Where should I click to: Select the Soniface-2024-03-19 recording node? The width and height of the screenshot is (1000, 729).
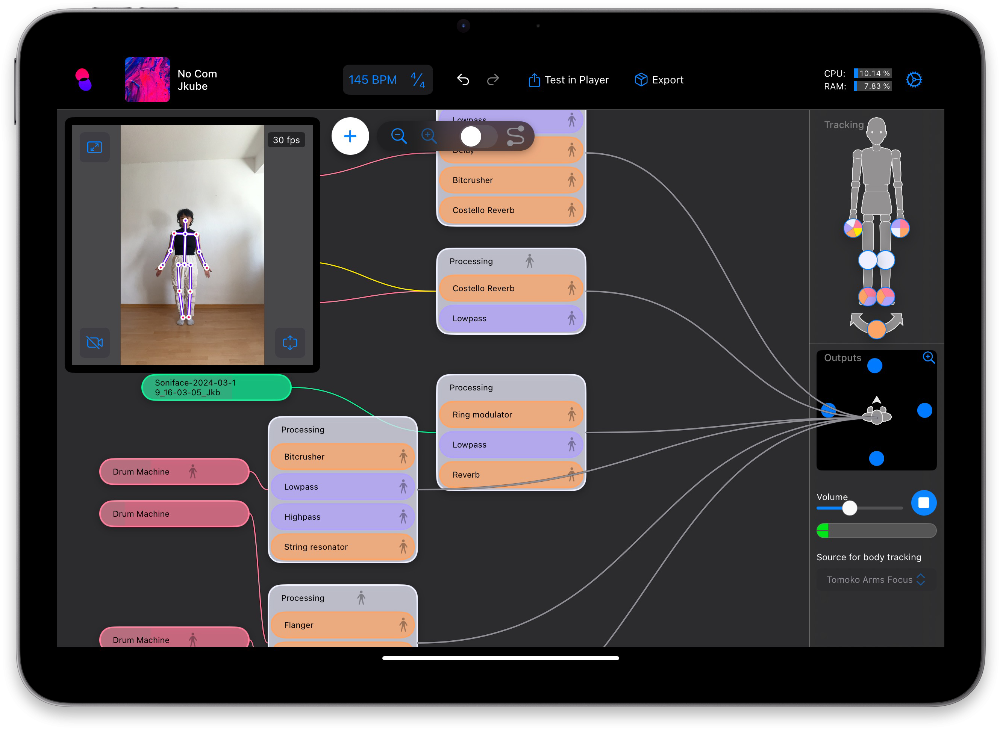click(216, 387)
